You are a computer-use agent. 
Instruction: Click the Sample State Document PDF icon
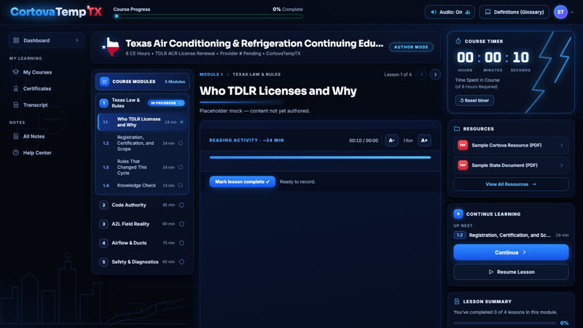[x=463, y=165]
